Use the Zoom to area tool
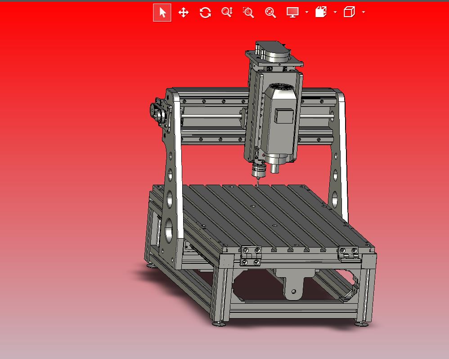 point(248,13)
